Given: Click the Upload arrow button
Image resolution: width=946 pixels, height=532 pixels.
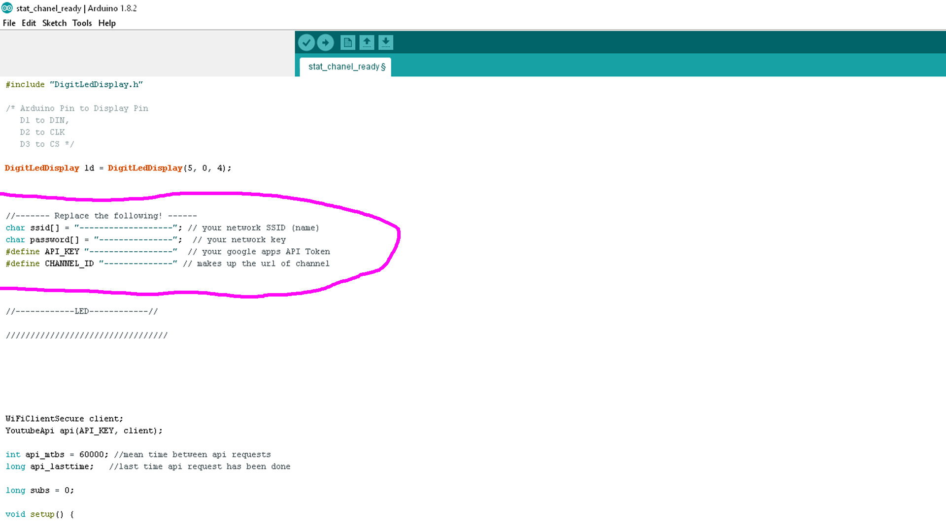Looking at the screenshot, I should pos(325,43).
